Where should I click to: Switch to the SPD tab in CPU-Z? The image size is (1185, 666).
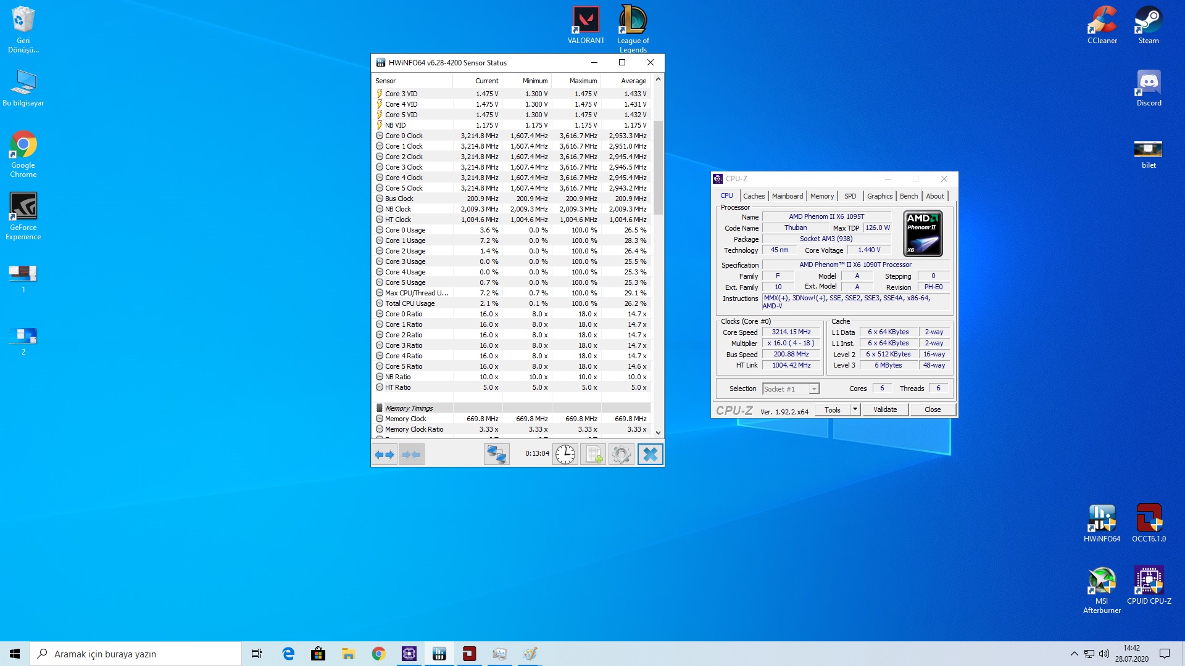pos(850,196)
